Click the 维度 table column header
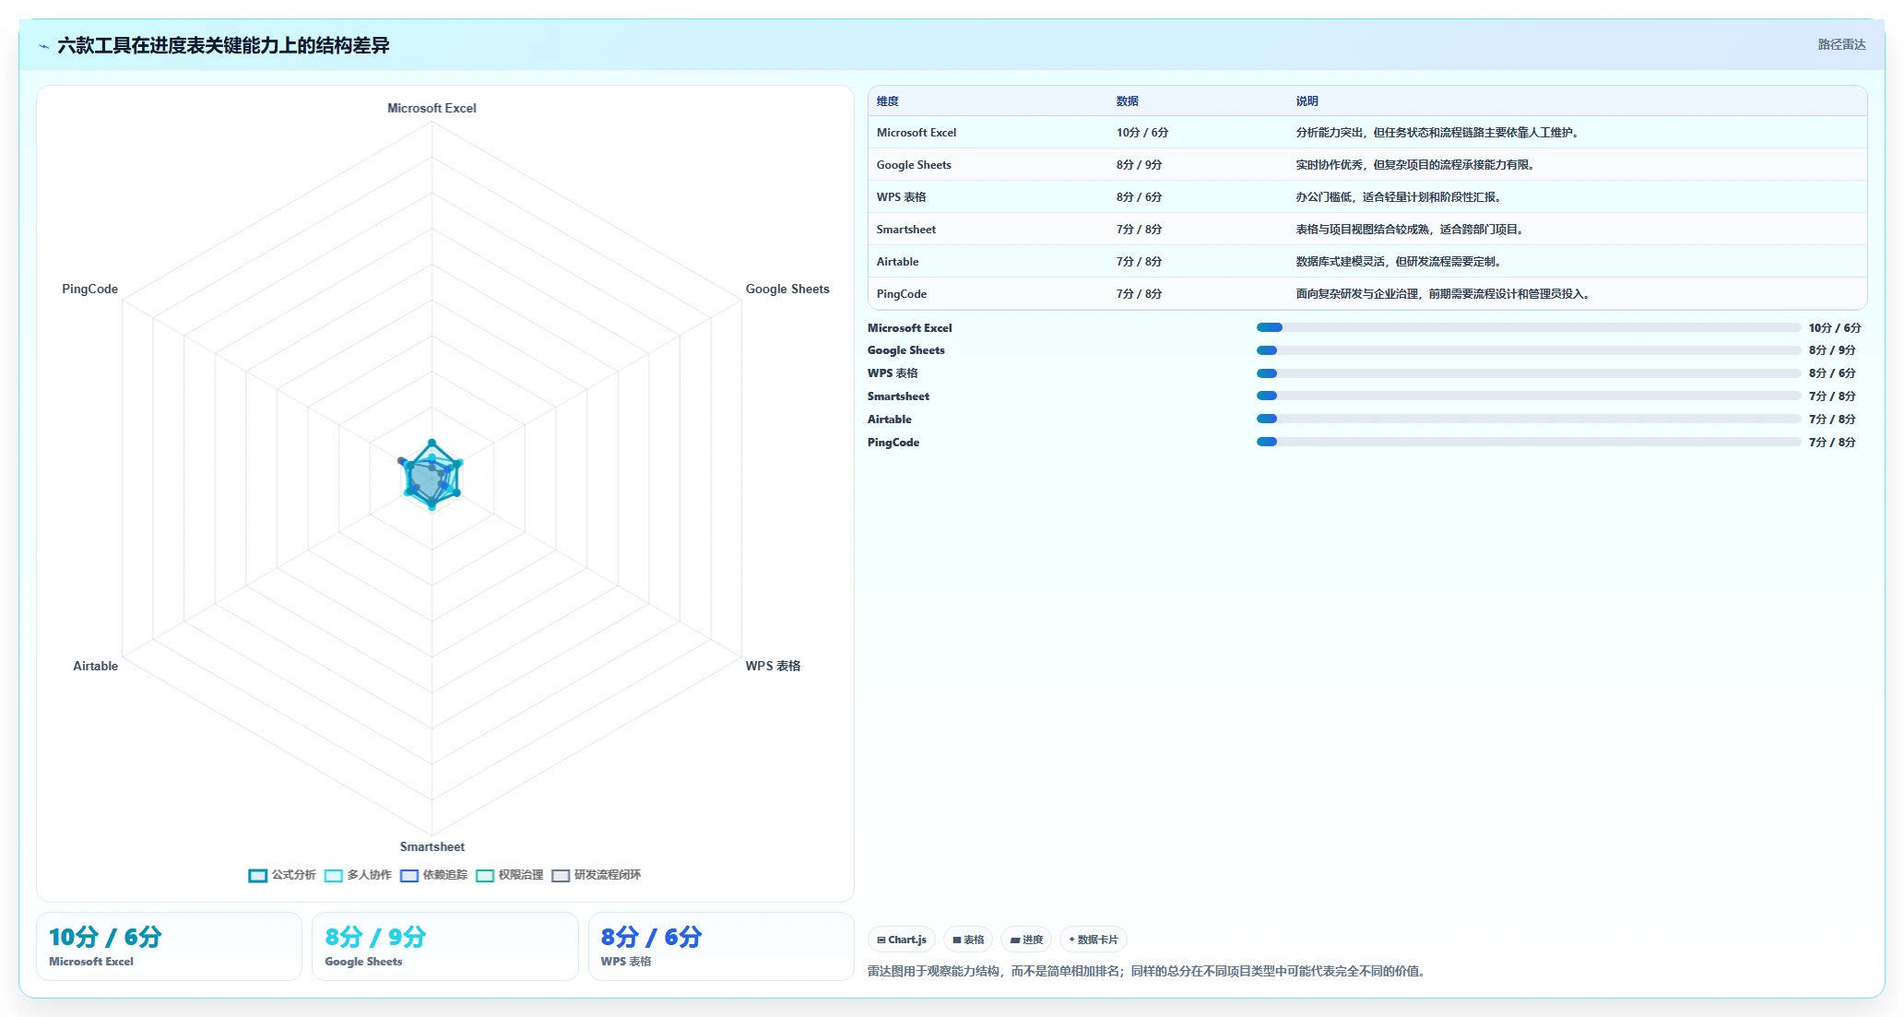 (887, 101)
